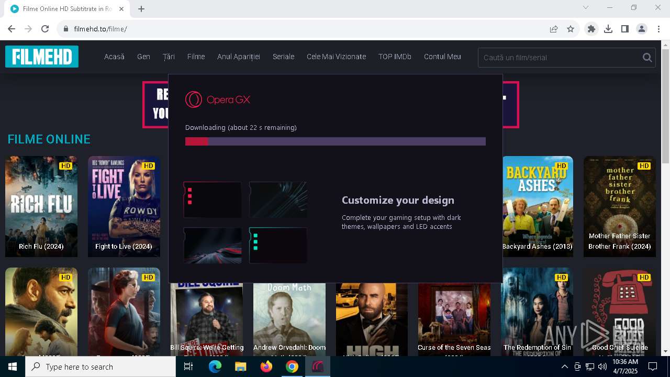
Task: Click the taskbar search box
Action: click(100, 367)
